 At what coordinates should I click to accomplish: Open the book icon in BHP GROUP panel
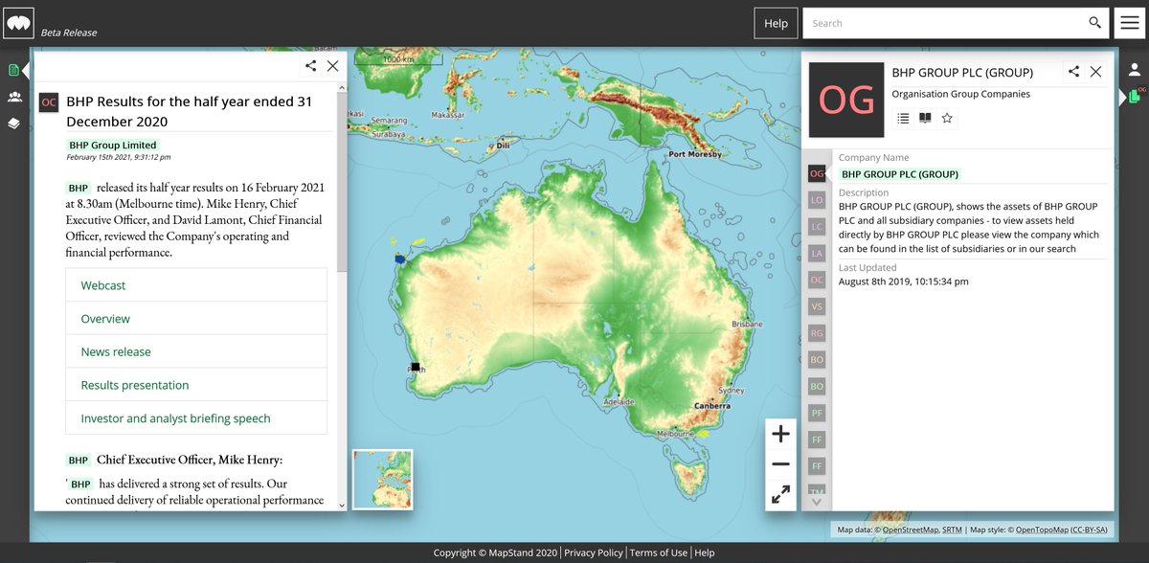925,118
